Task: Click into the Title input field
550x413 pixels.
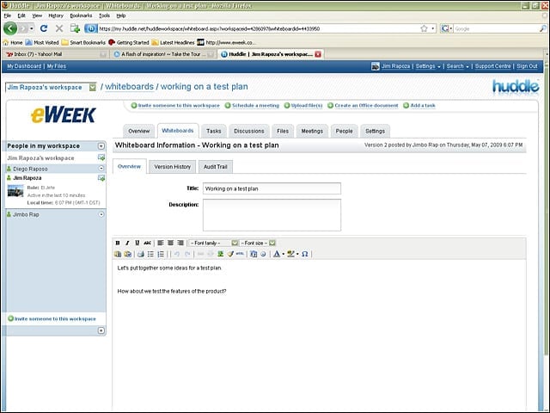Action: click(x=272, y=188)
